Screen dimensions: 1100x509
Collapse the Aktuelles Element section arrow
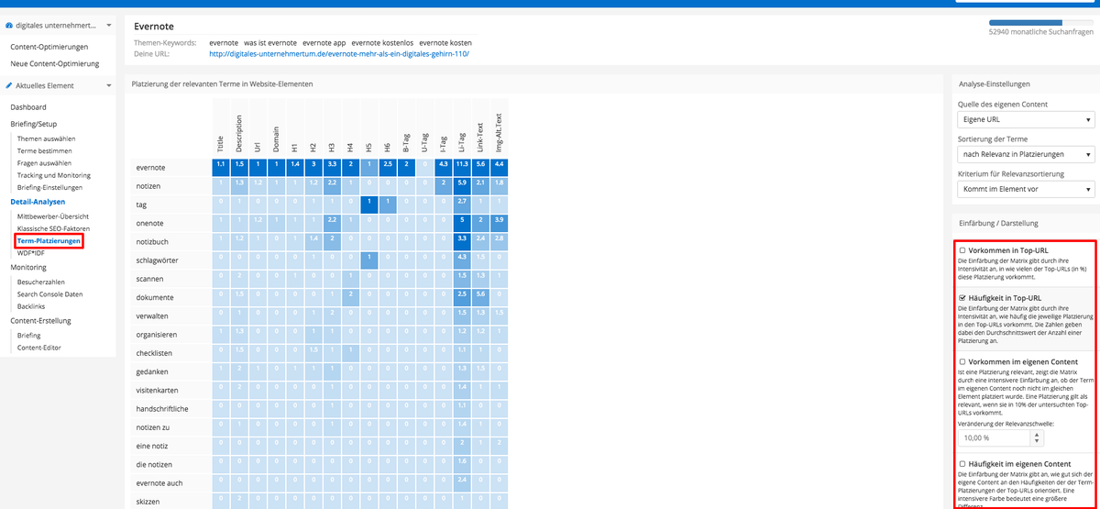coord(109,85)
